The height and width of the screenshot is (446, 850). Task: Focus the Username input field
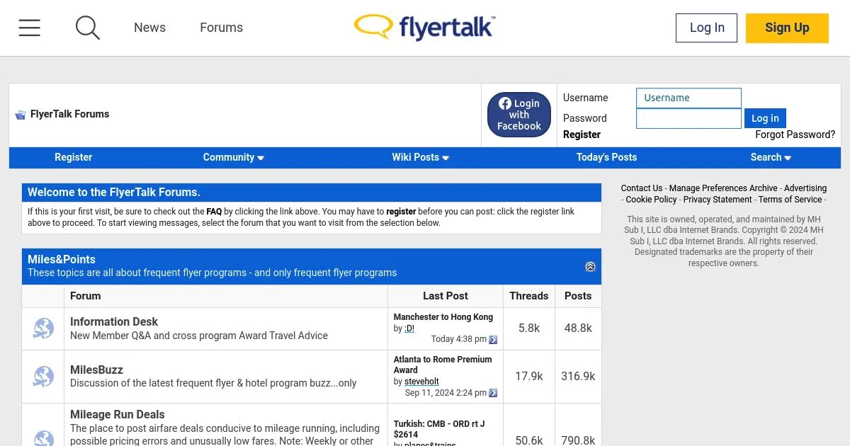pos(688,98)
